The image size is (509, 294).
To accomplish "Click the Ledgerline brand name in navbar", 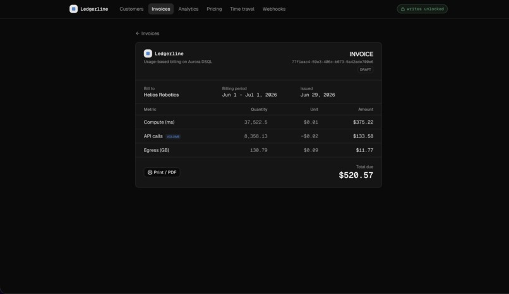I will click(94, 9).
